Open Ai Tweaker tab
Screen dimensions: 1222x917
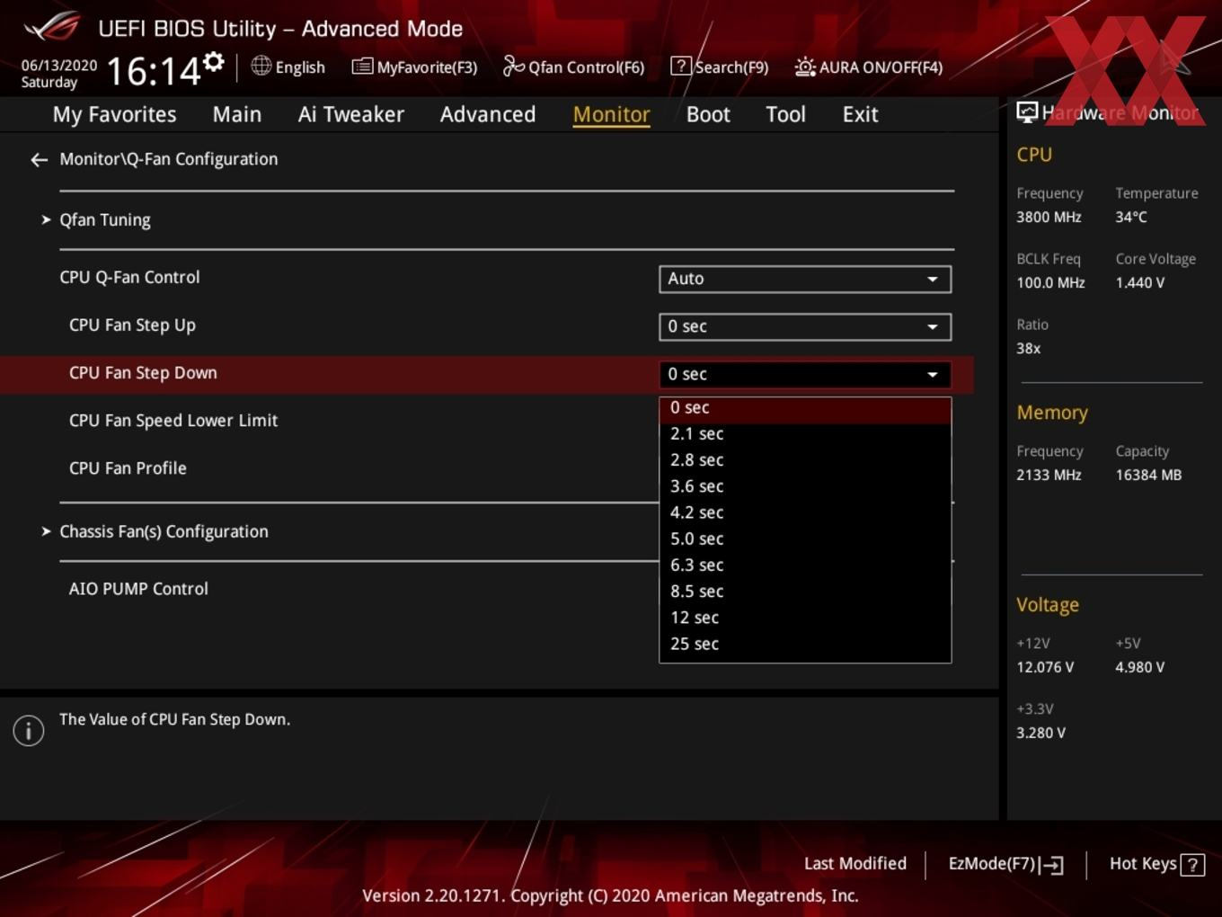[351, 115]
